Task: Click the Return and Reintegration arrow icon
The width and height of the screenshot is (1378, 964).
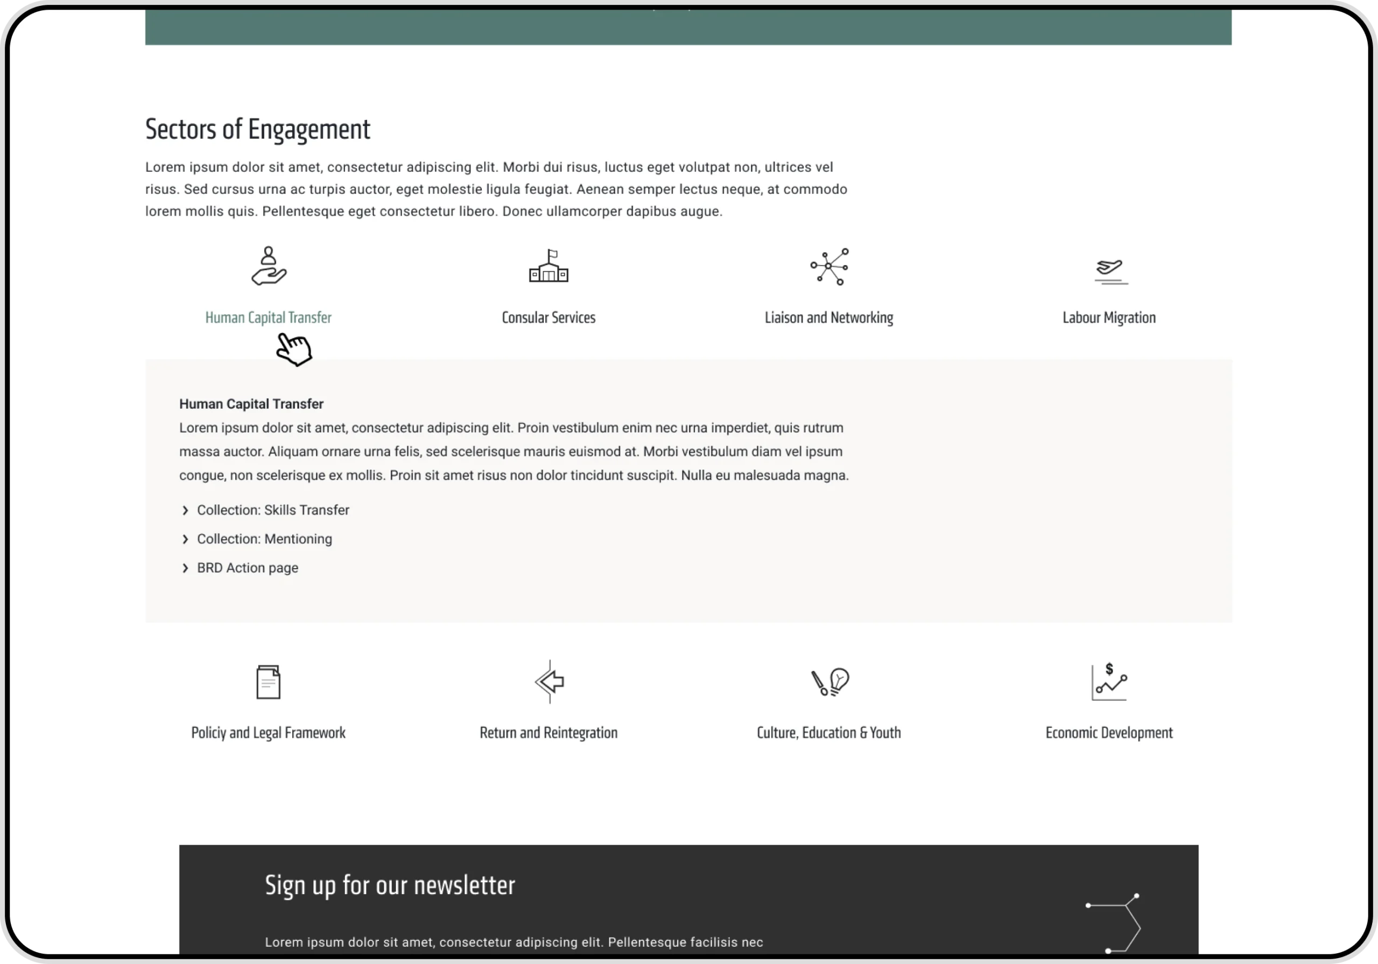Action: [x=549, y=682]
